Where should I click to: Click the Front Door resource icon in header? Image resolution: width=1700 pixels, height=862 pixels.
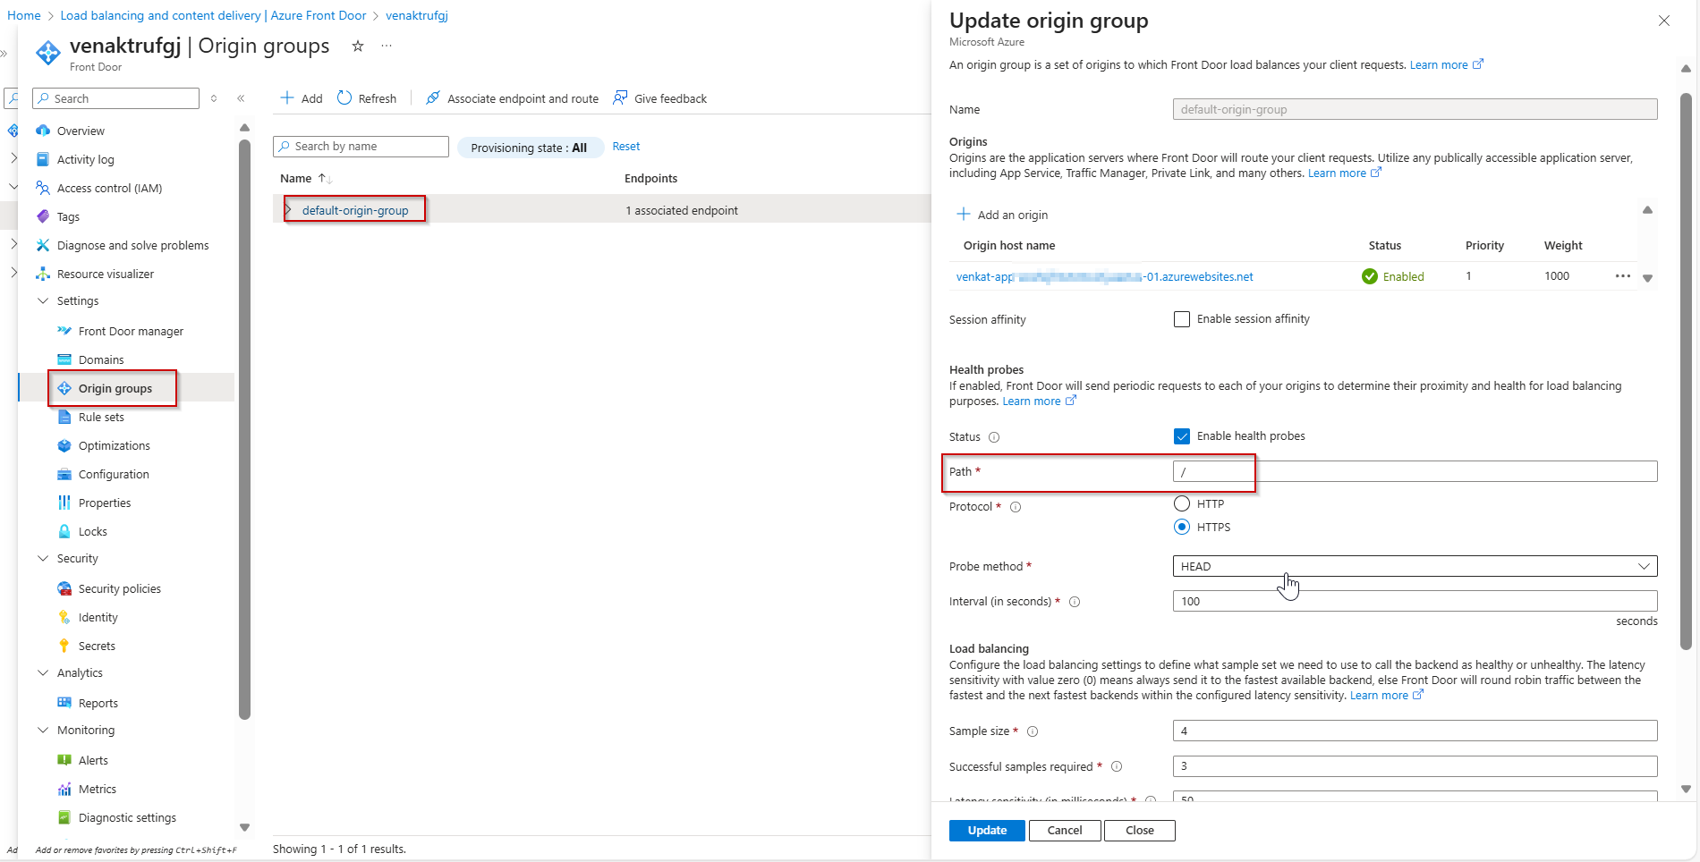48,53
